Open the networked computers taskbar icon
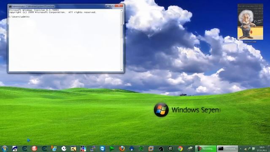This screenshot has width=270, height=152. 93,149
